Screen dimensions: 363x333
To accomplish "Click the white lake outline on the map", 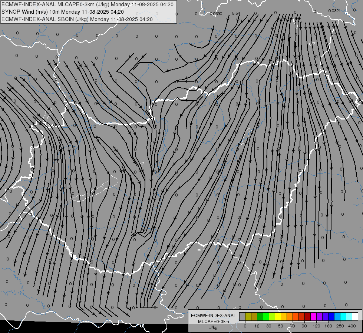I will pos(94,189).
